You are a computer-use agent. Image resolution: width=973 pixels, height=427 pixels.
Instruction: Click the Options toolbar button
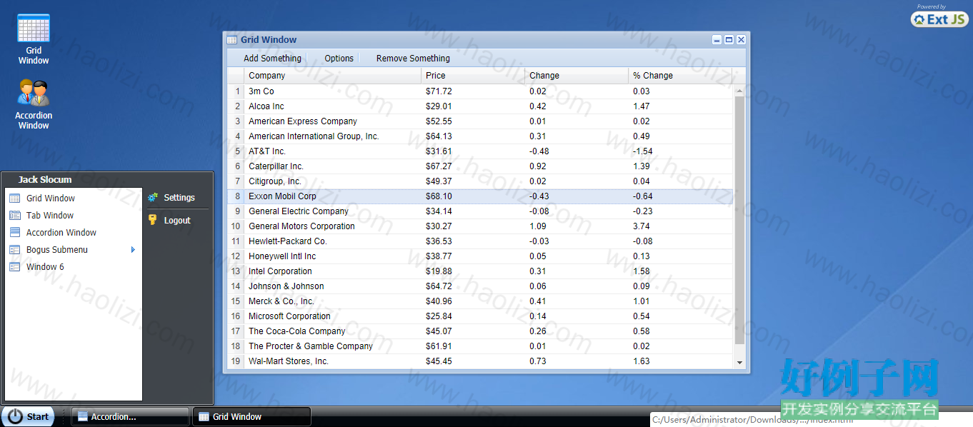(339, 59)
